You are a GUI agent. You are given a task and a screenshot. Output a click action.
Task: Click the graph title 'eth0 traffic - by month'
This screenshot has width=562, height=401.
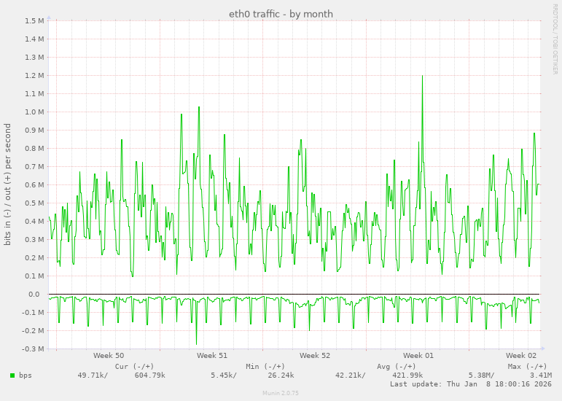(x=281, y=14)
